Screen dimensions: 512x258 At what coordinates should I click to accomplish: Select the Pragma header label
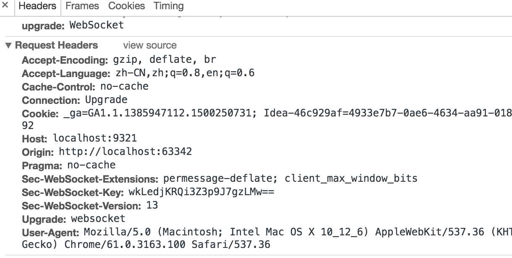coord(42,165)
